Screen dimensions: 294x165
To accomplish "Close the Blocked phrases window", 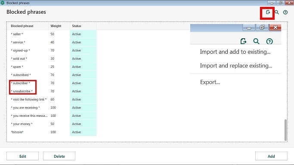I will click(x=289, y=3).
